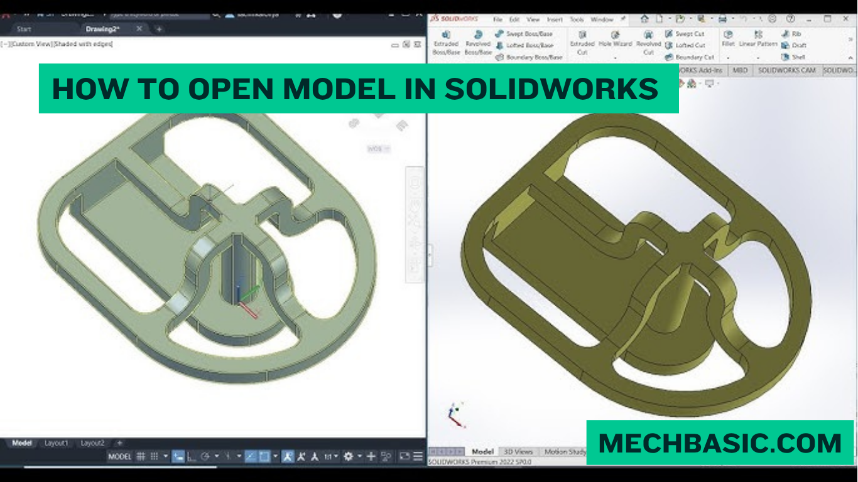Select the Rib feature
Screen dimensions: 858x482
791,34
